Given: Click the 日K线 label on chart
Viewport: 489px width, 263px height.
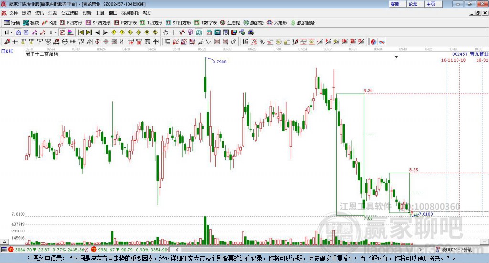Looking at the screenshot, I should pos(6,51).
